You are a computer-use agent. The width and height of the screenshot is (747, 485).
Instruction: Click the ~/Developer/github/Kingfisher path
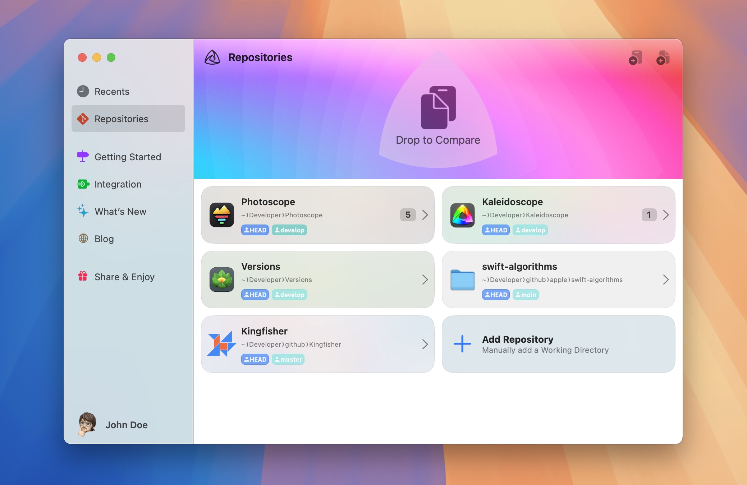tap(291, 344)
